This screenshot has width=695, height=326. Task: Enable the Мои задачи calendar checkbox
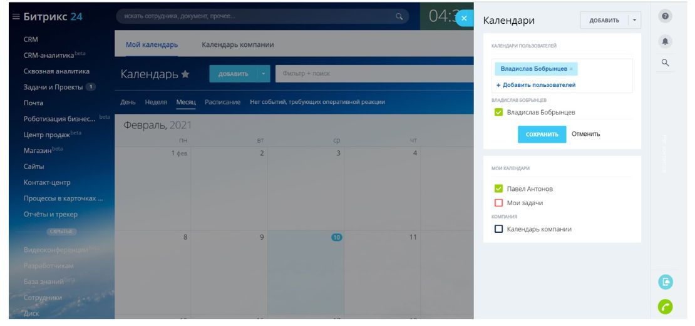tap(499, 203)
